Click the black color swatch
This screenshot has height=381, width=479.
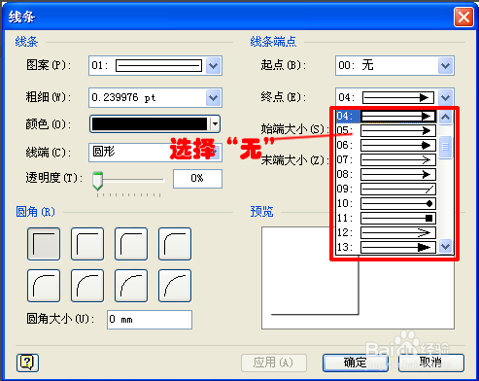point(150,124)
